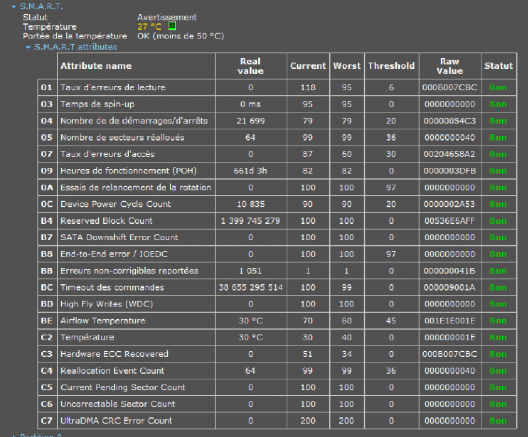Click the 38 655 295 514 value
Viewport: 528px width, 437px height.
(251, 287)
